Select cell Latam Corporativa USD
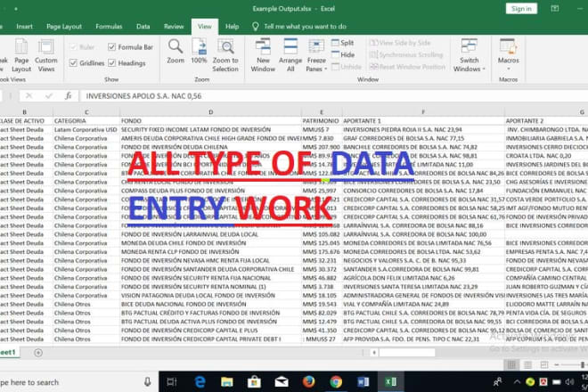This screenshot has height=392, width=588. [x=86, y=130]
